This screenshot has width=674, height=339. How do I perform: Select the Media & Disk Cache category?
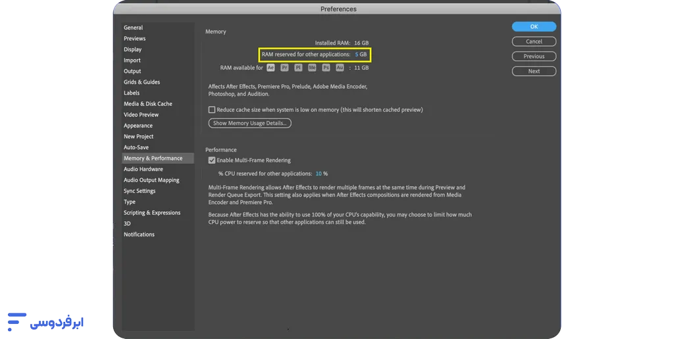click(148, 104)
